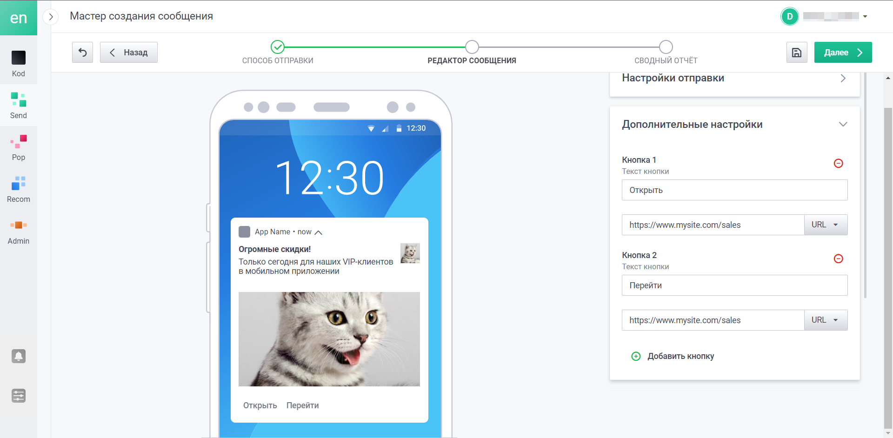Select the Редактор сообщения step circle
The width and height of the screenshot is (893, 438).
472,47
